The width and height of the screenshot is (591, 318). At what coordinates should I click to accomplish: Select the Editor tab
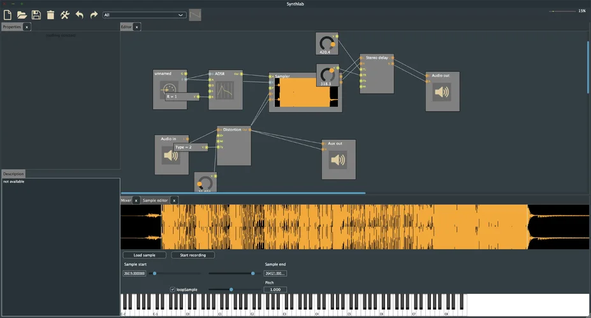click(x=126, y=27)
